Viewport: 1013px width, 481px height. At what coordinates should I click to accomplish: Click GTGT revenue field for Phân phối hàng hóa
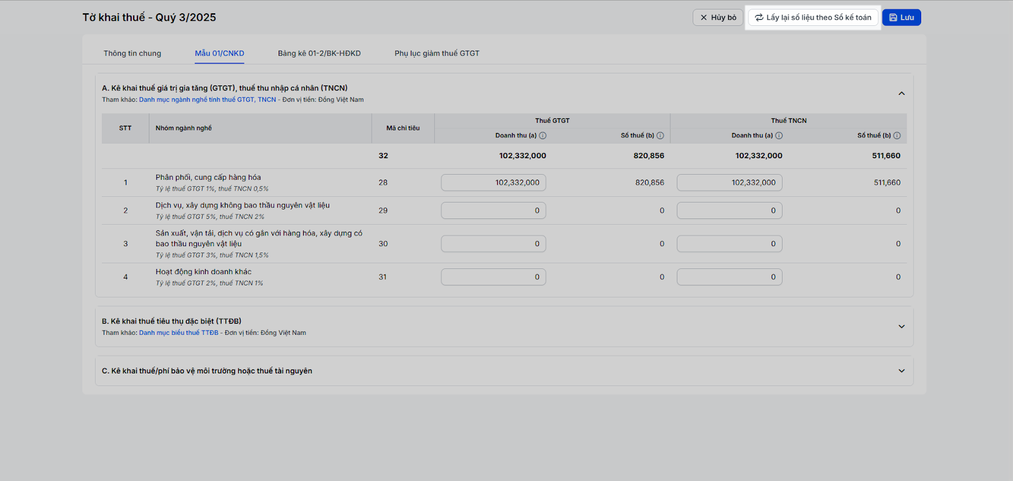[x=493, y=183]
